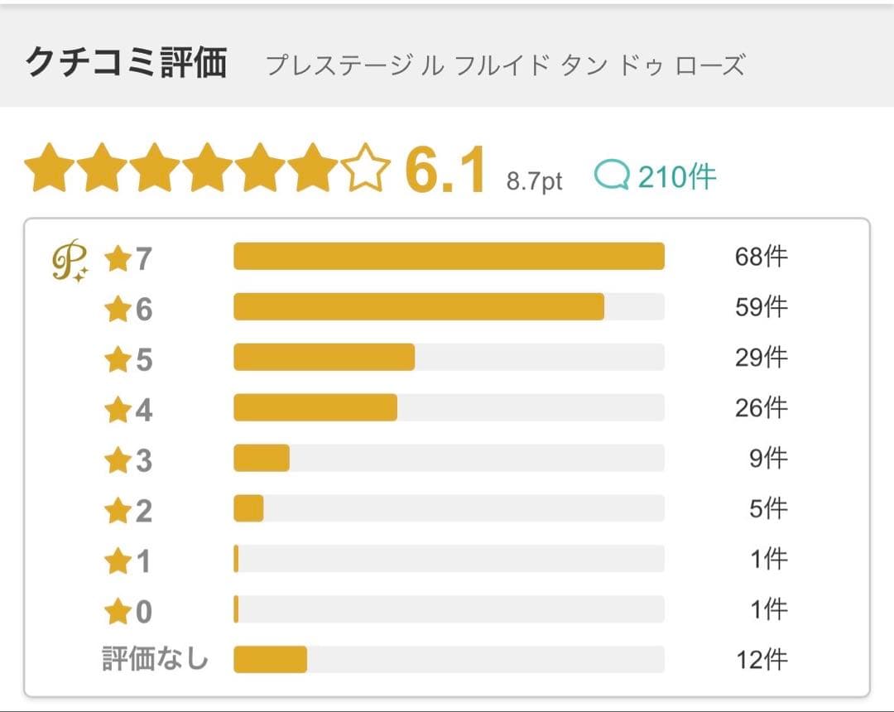Click the star icon beside rating 5
The image size is (894, 712).
click(118, 361)
